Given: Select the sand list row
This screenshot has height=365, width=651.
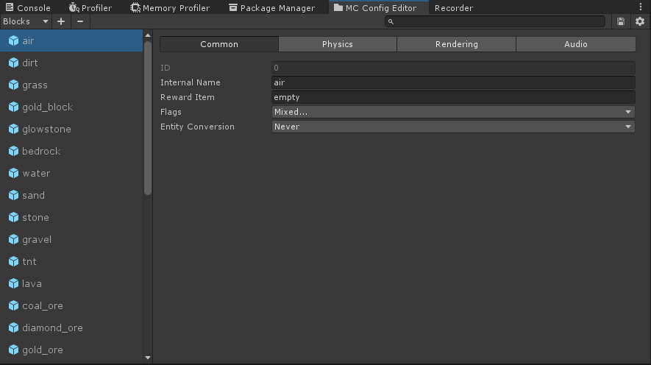Looking at the screenshot, I should pyautogui.click(x=71, y=195).
